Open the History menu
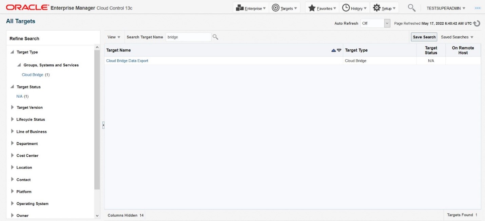 (x=354, y=8)
